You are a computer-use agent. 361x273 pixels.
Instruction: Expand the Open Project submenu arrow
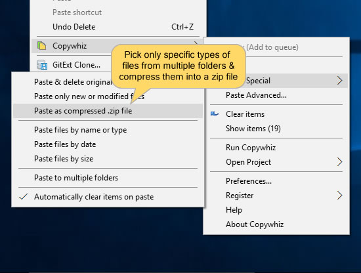point(339,162)
